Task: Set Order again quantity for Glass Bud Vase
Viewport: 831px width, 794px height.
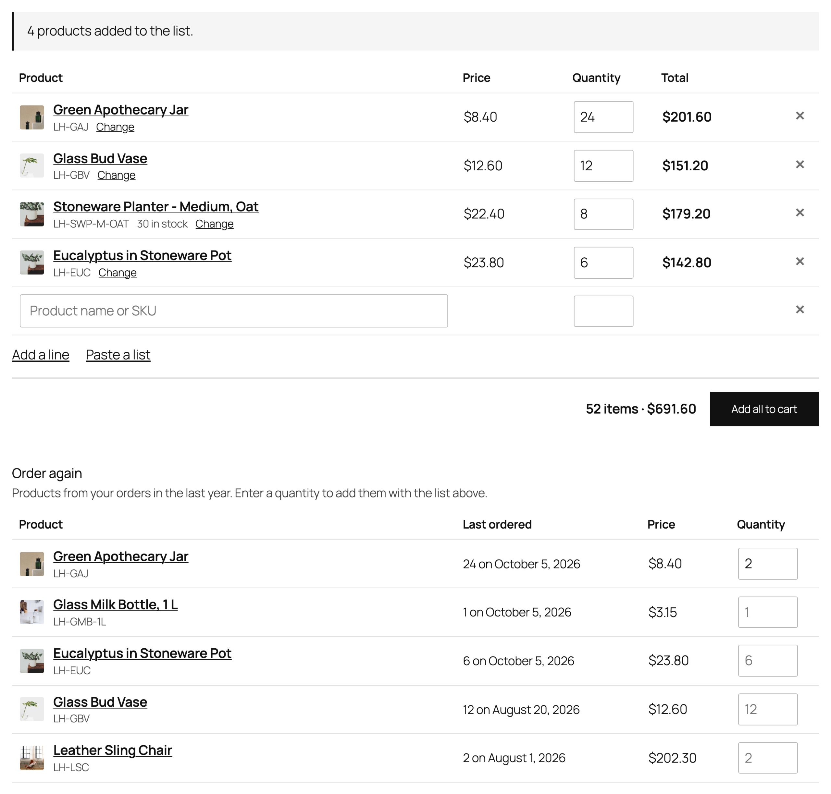Action: 767,709
